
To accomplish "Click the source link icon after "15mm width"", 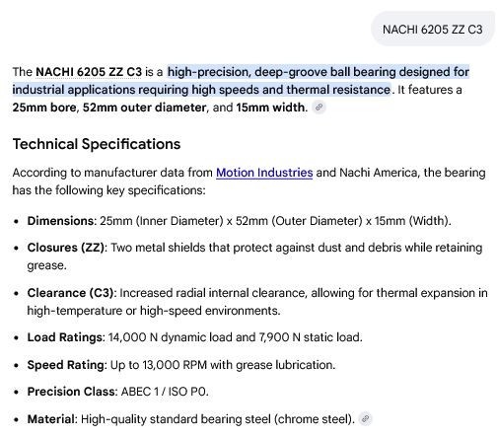I will tap(319, 108).
